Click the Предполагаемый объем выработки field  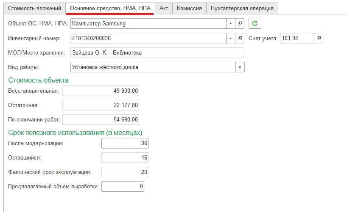tap(123, 187)
